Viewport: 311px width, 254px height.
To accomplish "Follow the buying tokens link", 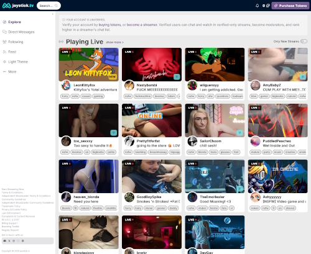I will click(109, 25).
